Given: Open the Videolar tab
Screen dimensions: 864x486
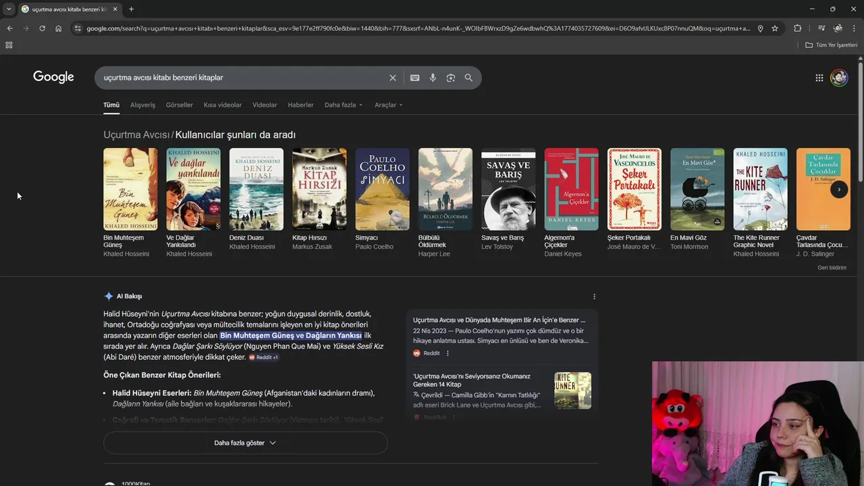Looking at the screenshot, I should click(x=265, y=105).
